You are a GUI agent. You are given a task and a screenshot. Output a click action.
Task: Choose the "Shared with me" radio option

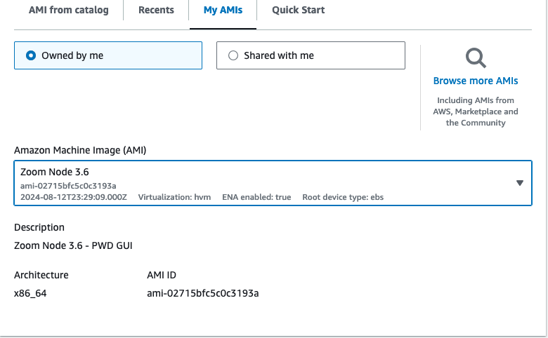pos(233,55)
